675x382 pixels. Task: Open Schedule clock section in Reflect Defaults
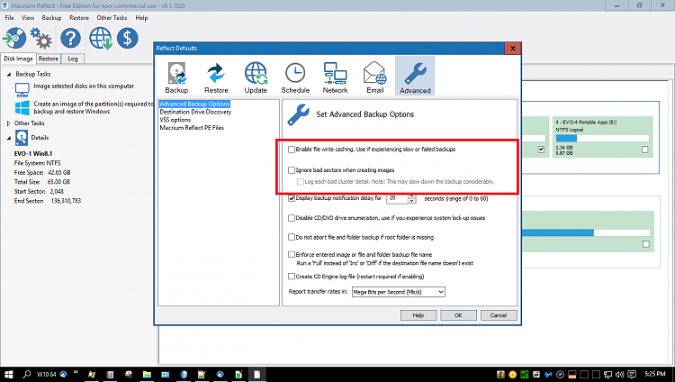[295, 77]
